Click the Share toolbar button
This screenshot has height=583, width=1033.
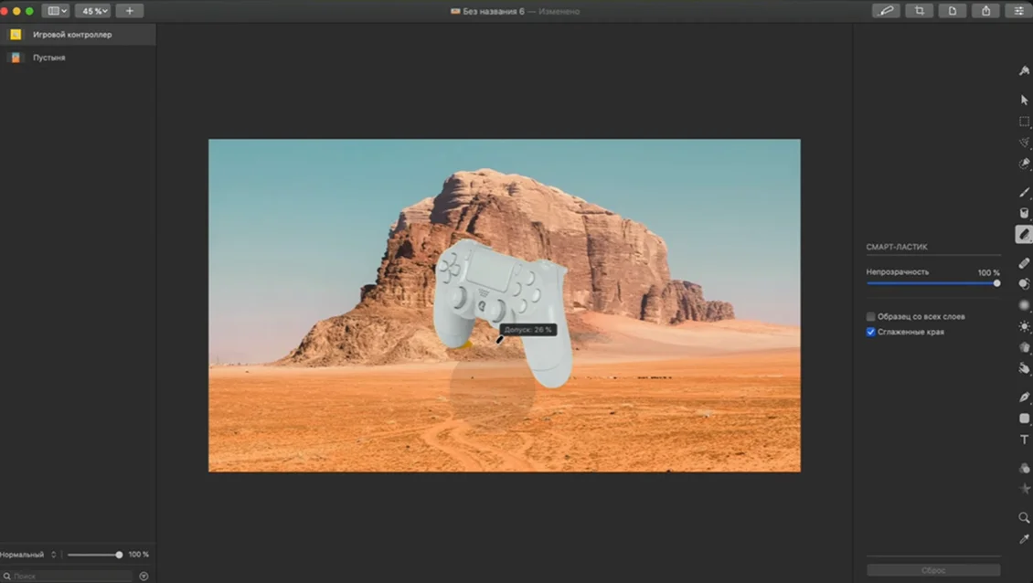pos(985,11)
